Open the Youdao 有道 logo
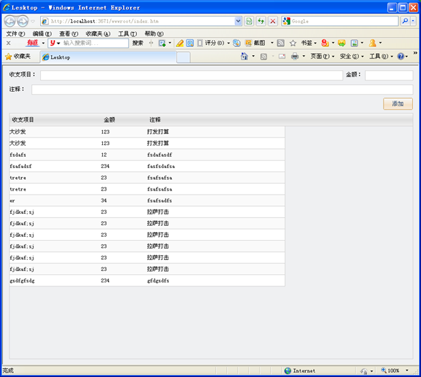This screenshot has height=377, width=421. 33,43
